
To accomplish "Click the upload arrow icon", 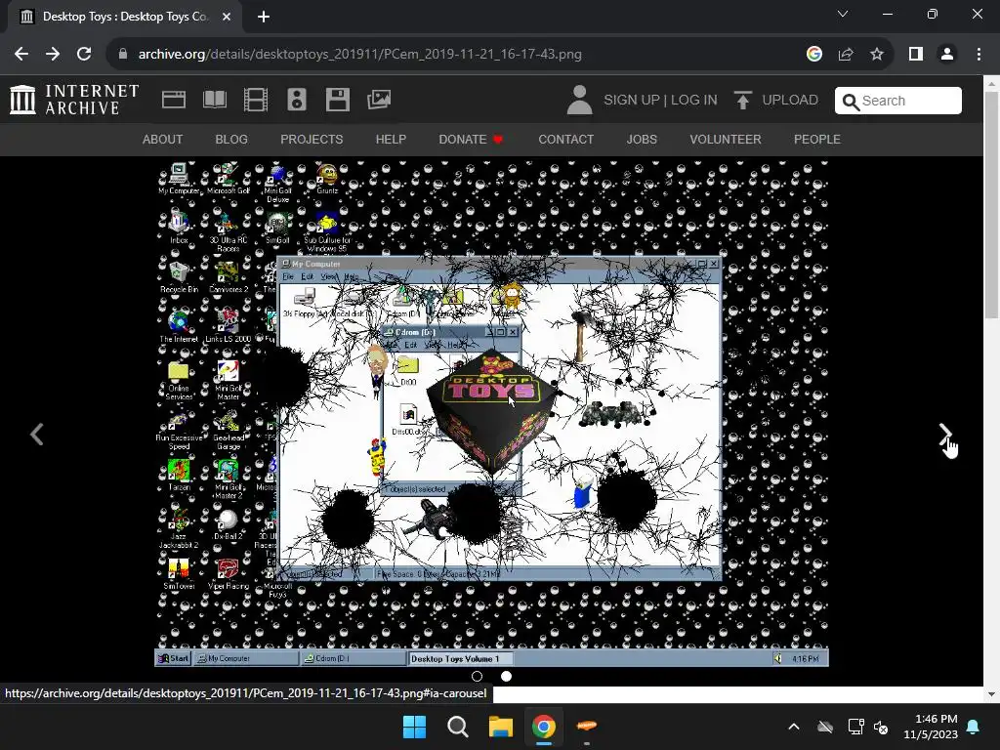I will point(742,101).
